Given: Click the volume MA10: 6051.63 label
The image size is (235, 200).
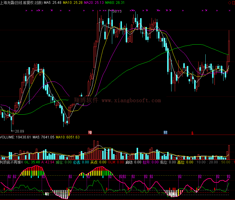Looking at the screenshot, I should tap(68, 137).
